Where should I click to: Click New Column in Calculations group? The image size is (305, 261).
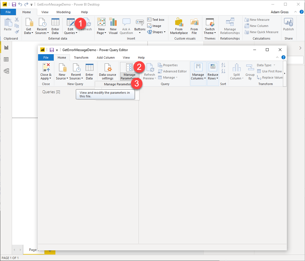[x=256, y=26]
